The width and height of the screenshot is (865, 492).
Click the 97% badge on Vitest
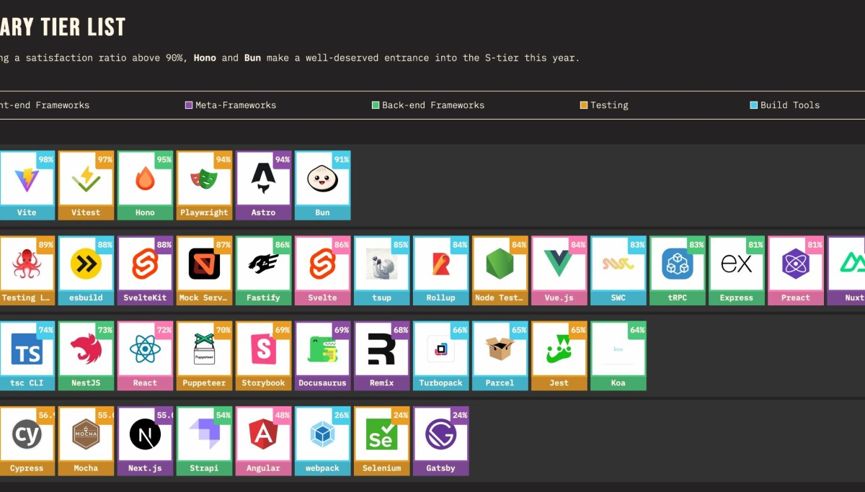[x=105, y=159]
